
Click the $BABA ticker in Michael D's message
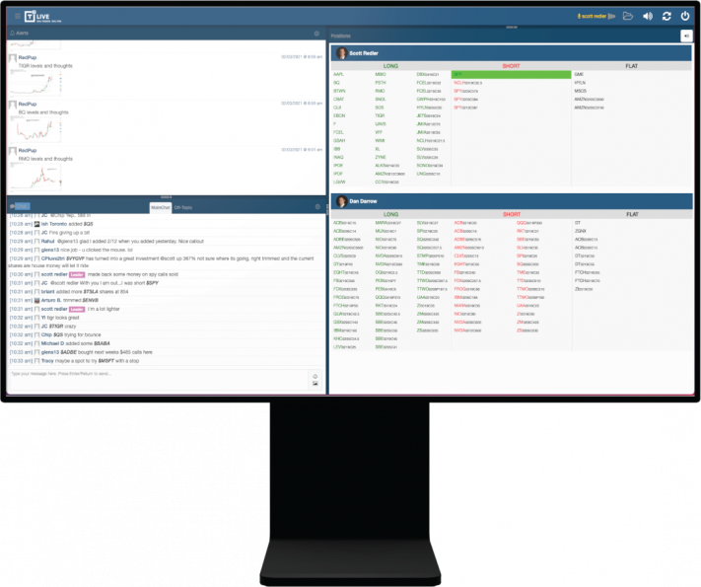coord(102,343)
